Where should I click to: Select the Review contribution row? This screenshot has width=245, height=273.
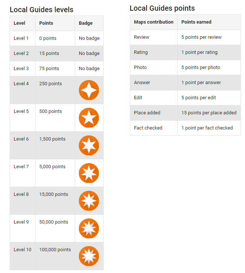click(142, 37)
